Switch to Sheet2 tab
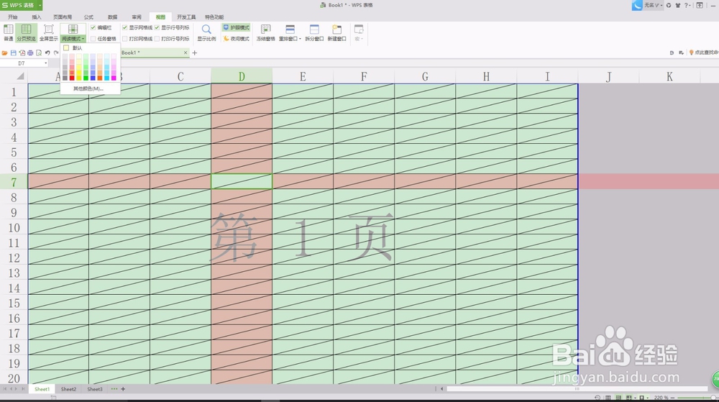This screenshot has height=402, width=719. [x=68, y=389]
